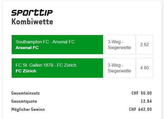This screenshot has width=164, height=119.
Task: Click Southampton FC team name text
Action: coord(32,42)
